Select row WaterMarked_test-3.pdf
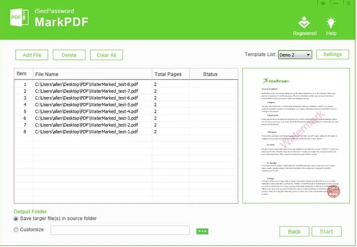This screenshot has width=357, height=247. click(126, 118)
